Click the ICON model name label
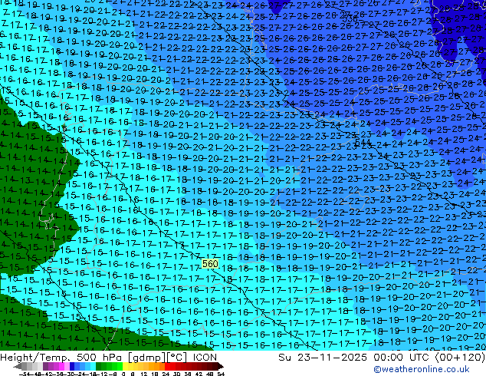 click(205, 358)
